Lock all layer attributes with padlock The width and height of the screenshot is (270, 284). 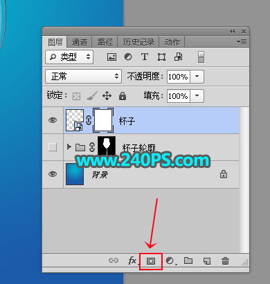123,95
